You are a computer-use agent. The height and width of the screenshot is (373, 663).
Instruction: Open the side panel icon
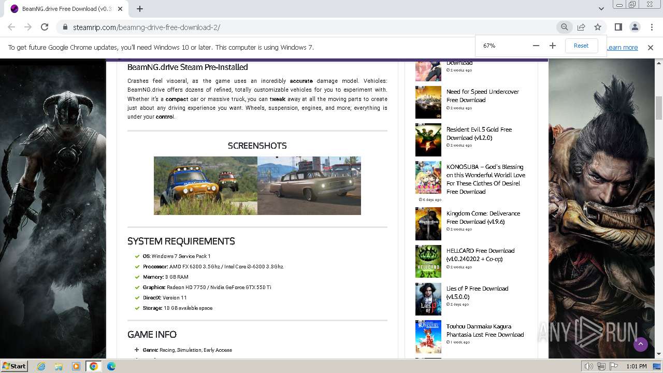coord(618,27)
